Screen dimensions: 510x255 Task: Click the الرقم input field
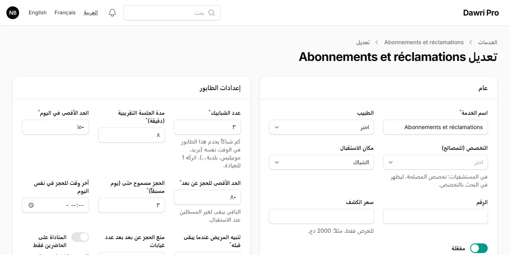[435, 216]
